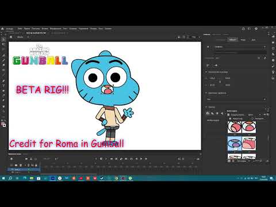
Task: Select the Line tool in tools panel
Action: tap(3, 75)
